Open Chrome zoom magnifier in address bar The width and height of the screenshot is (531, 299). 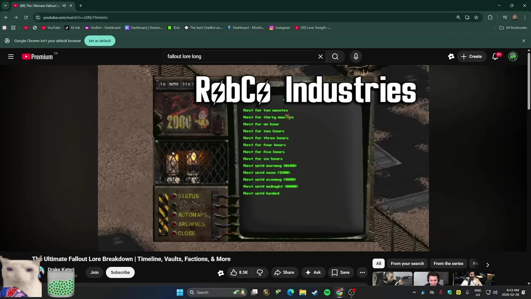[x=458, y=17]
